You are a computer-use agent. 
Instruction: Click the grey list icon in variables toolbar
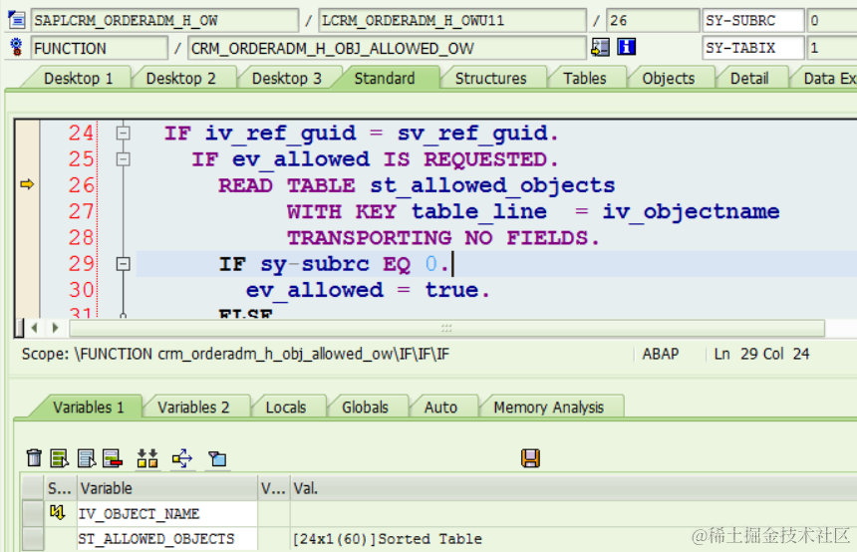click(87, 458)
